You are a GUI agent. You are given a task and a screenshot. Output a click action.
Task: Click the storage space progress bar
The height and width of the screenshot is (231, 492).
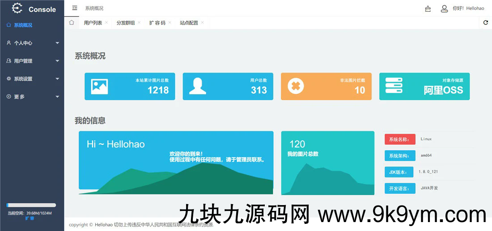click(31, 205)
